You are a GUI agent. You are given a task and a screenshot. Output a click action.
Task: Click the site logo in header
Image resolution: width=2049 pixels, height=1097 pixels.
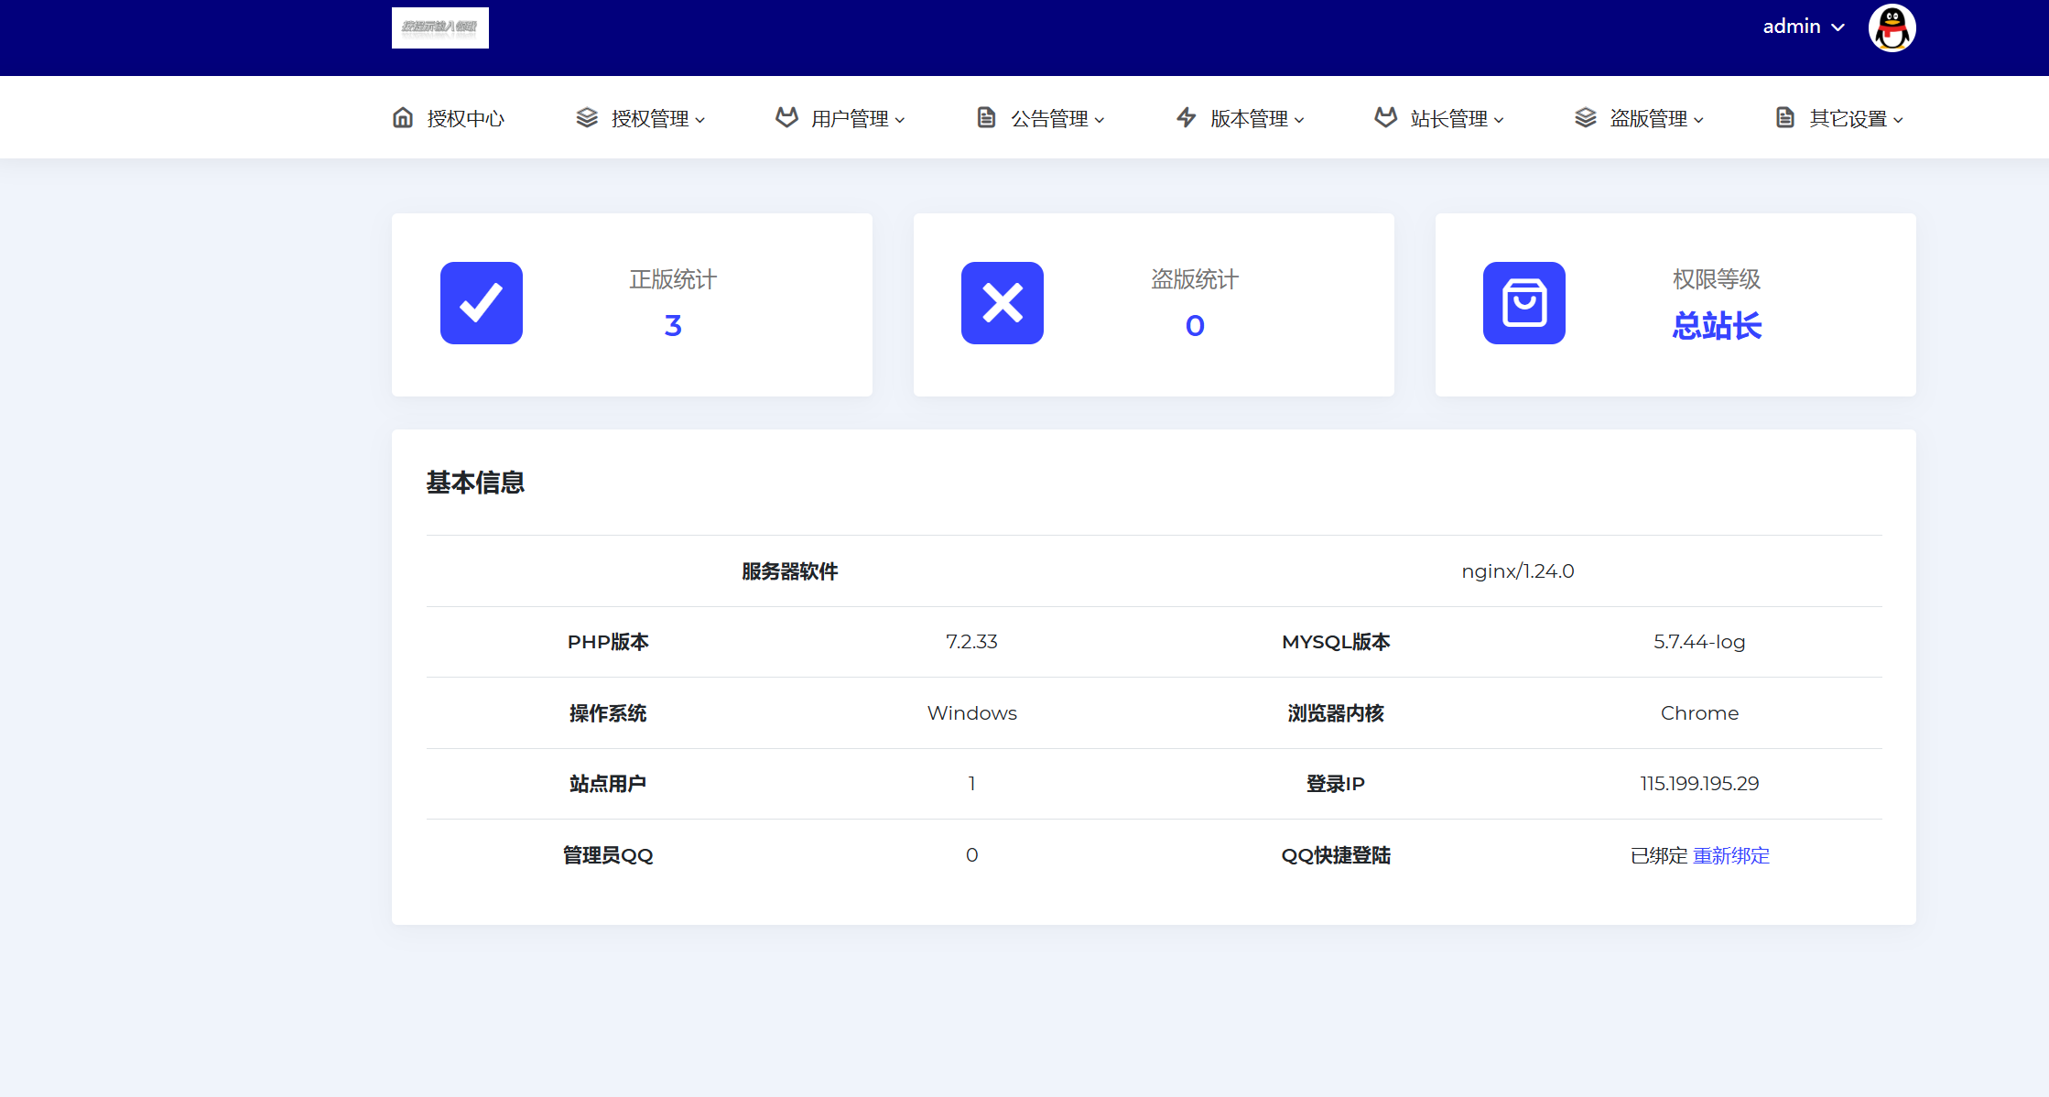(x=440, y=27)
